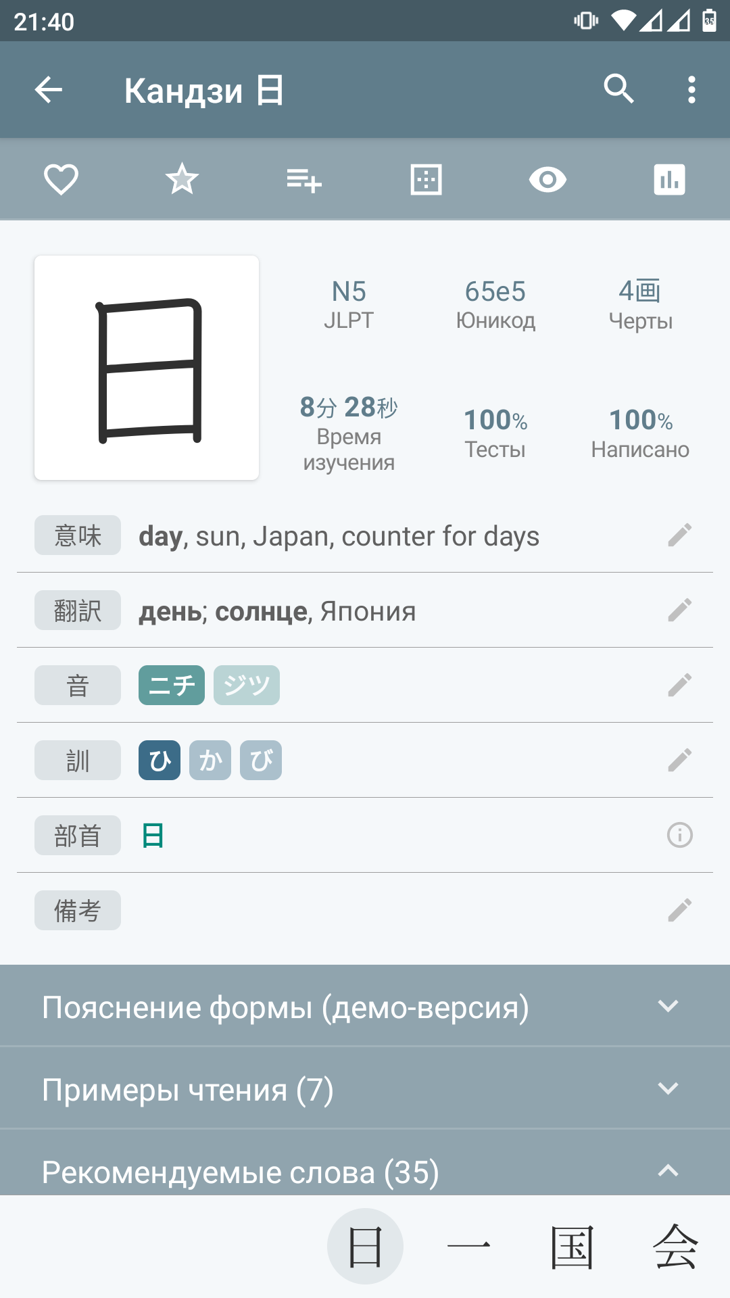
Task: Select the ニチ on-reading chip
Action: [172, 686]
